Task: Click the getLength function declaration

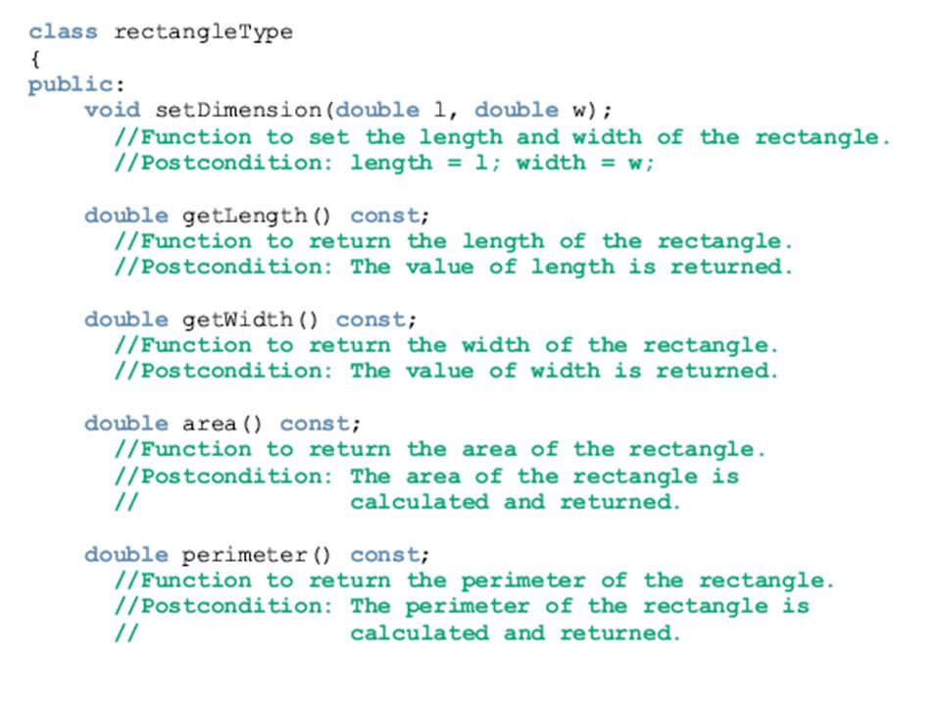Action: [257, 216]
